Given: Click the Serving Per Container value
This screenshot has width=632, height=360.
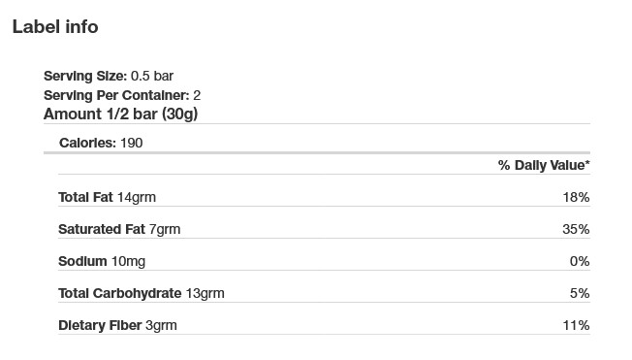Looking at the screenshot, I should coord(197,95).
